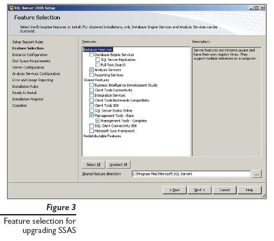
Task: Check the SQL Server Replication checkbox
Action: coord(97,60)
